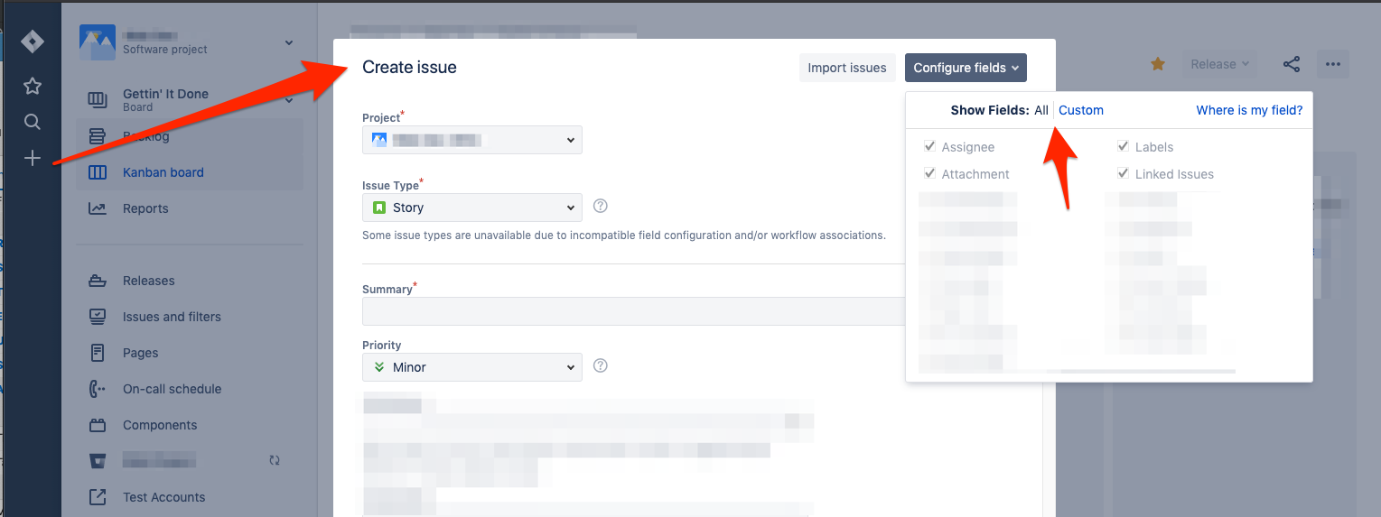The image size is (1381, 517).
Task: Click the Releases ship icon
Action: click(98, 281)
